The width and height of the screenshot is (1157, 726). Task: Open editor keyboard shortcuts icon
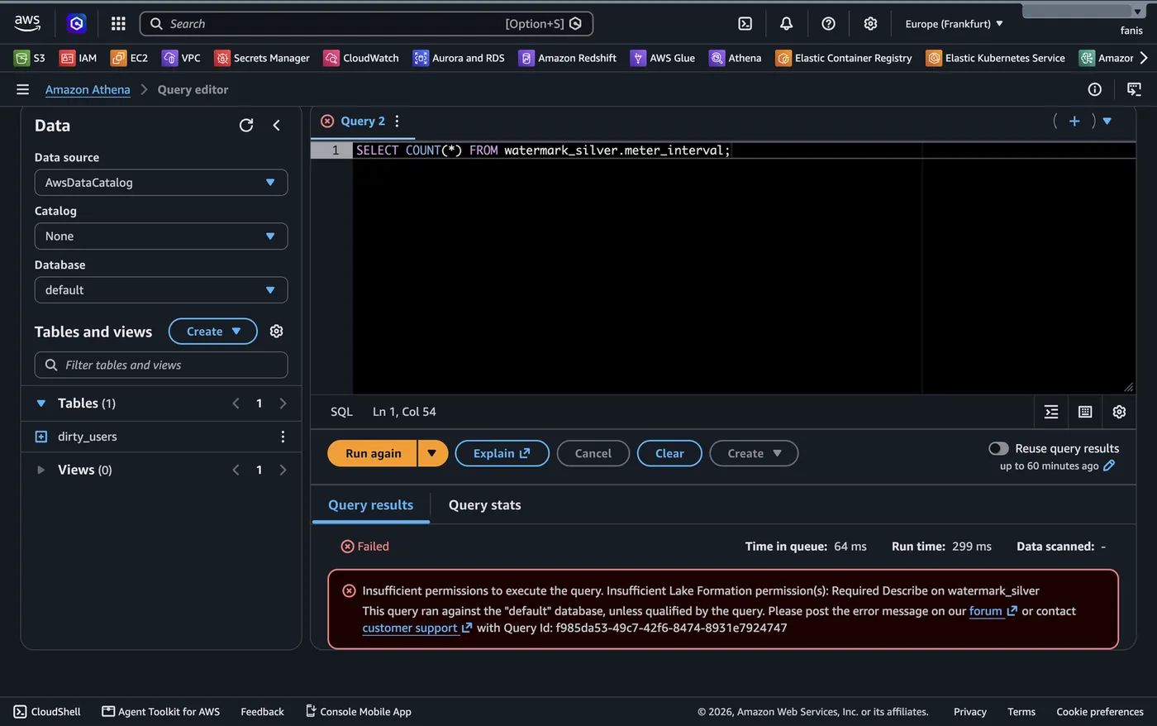click(1085, 412)
